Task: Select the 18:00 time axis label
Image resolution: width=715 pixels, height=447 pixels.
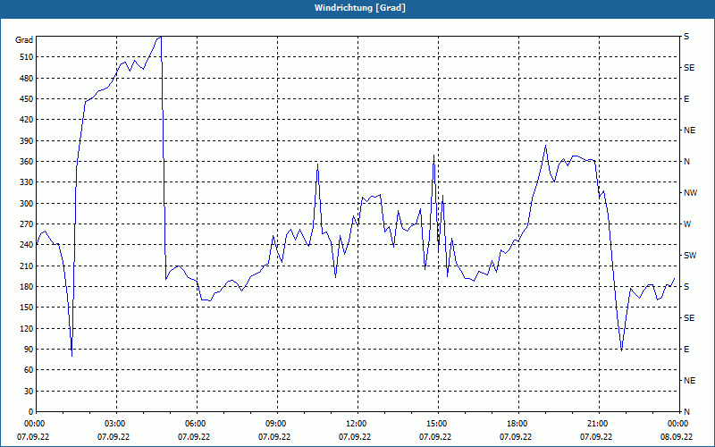Action: coord(517,423)
